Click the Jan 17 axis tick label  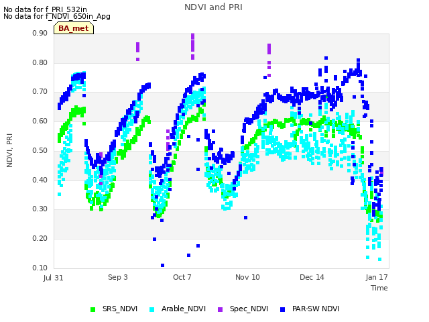pyautogui.click(x=377, y=277)
